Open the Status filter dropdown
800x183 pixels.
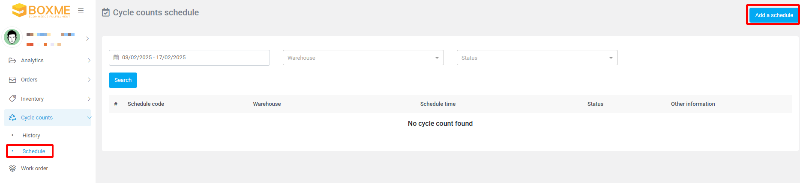tap(537, 58)
